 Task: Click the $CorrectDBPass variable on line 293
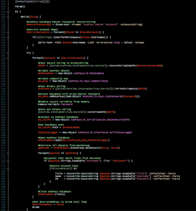coord(42,205)
